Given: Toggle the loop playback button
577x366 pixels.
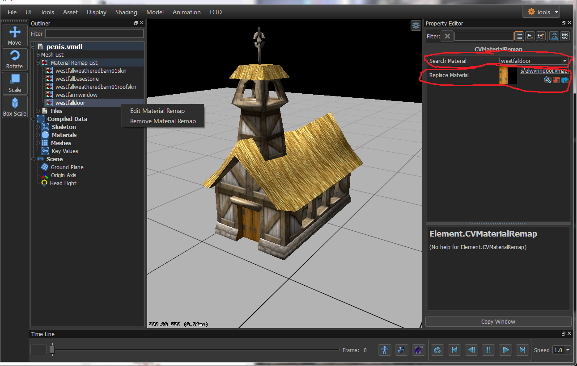Looking at the screenshot, I should pyautogui.click(x=438, y=350).
